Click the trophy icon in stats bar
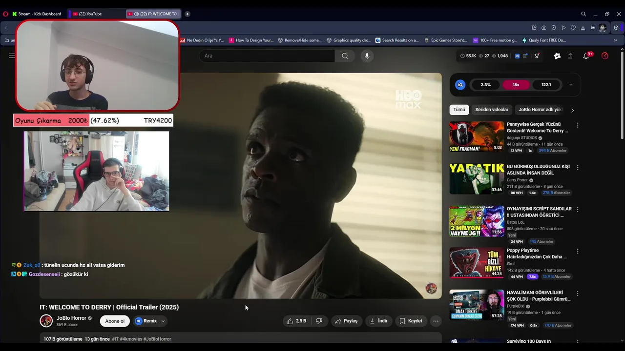625x351 pixels. 537,56
